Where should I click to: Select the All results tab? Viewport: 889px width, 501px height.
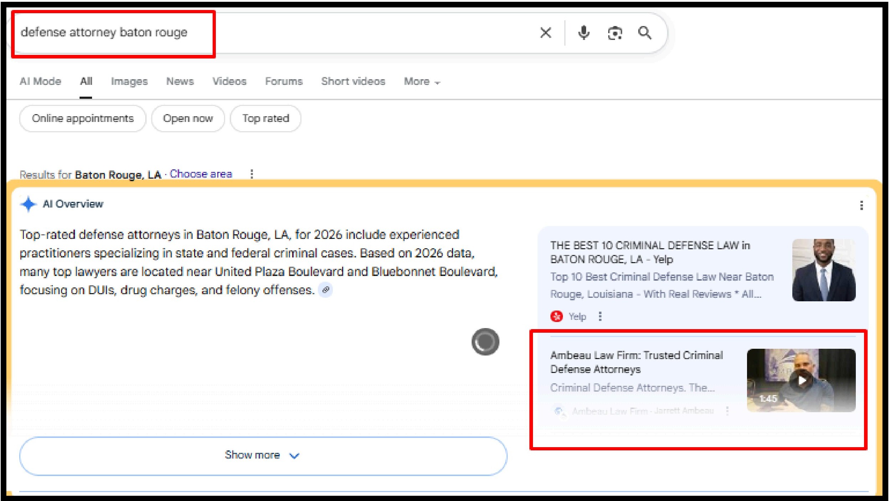click(86, 81)
